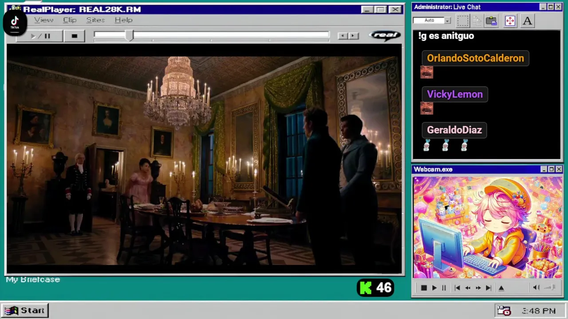The width and height of the screenshot is (568, 319).
Task: Pause playback in Webcam.exe
Action: 444,288
